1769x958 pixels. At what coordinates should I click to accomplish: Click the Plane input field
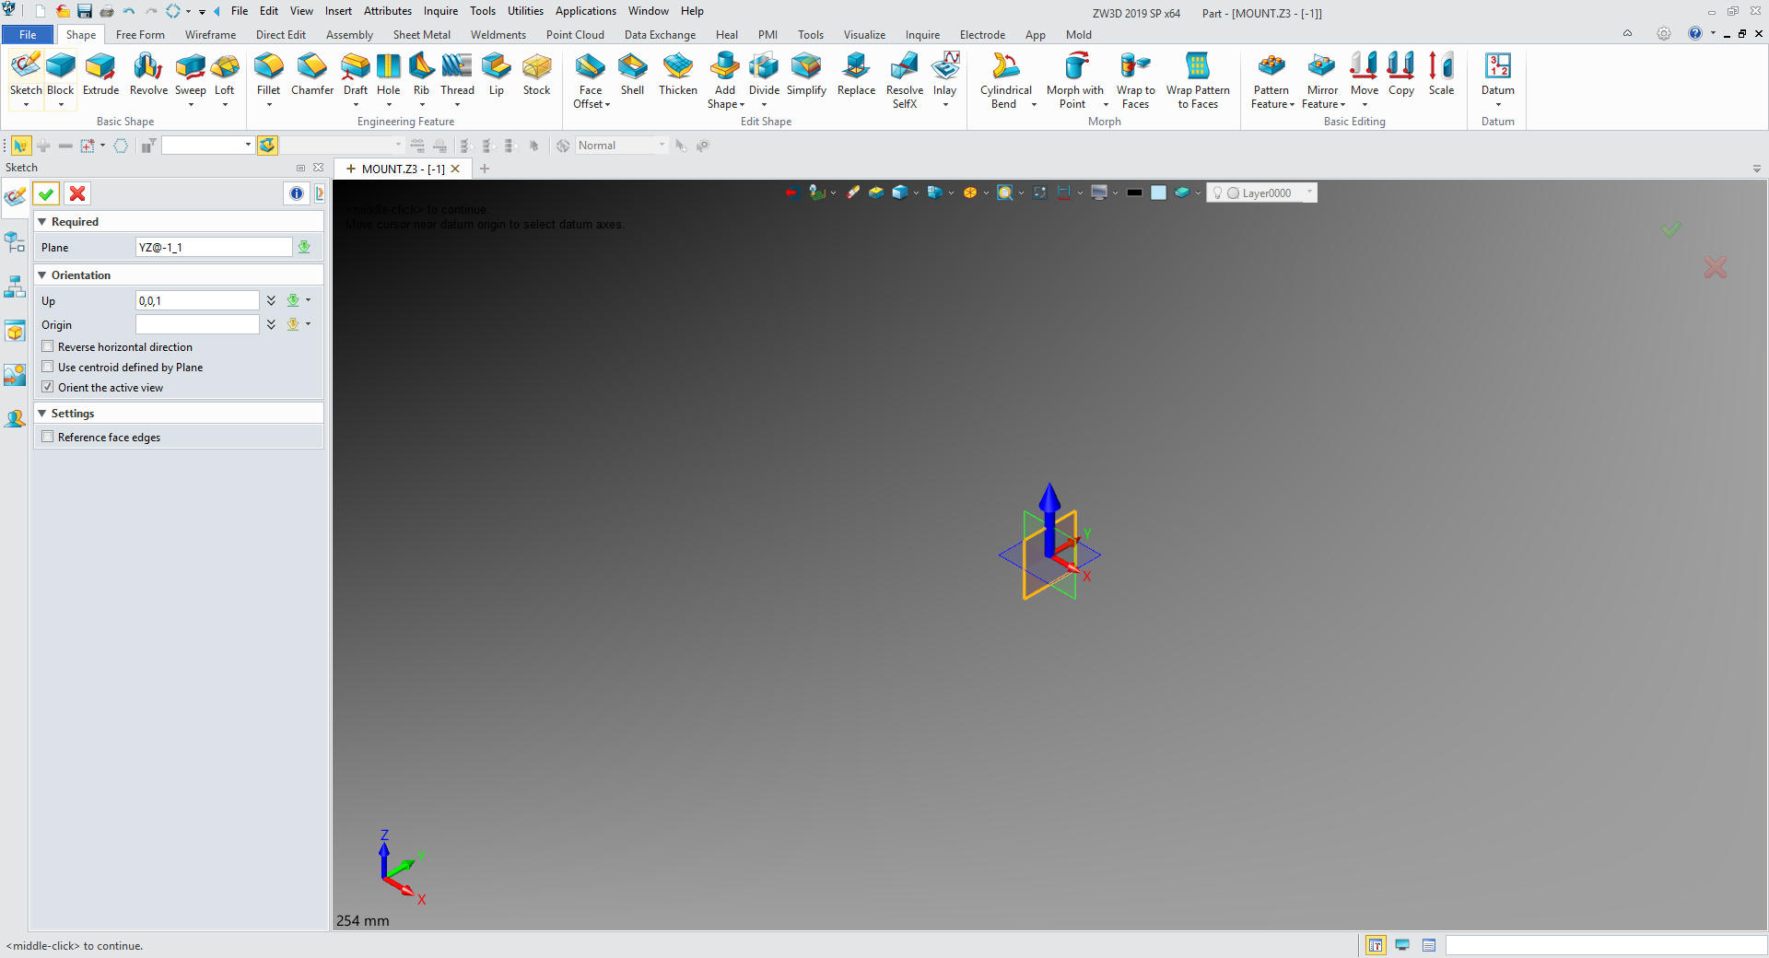click(214, 247)
